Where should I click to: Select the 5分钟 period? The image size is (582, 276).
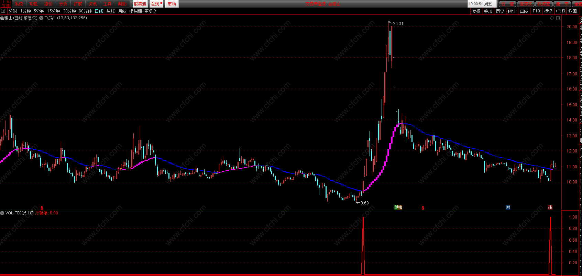pos(39,11)
